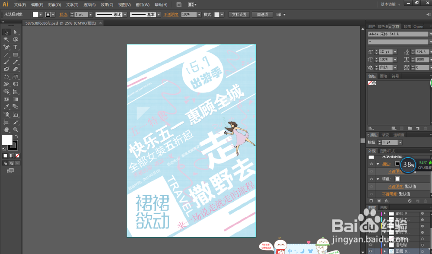432x254 pixels.
Task: Open the 效果(C) menu
Action: (x=107, y=5)
